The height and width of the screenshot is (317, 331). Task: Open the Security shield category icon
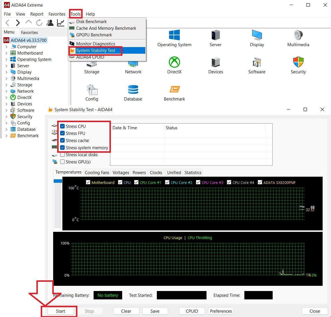[x=298, y=62]
